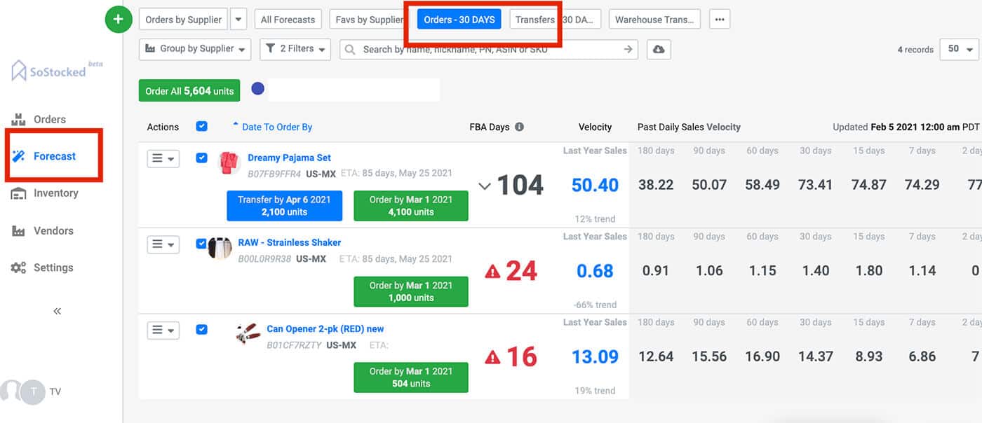Expand the 2 Filters dropdown
This screenshot has height=423, width=982.
coord(295,49)
